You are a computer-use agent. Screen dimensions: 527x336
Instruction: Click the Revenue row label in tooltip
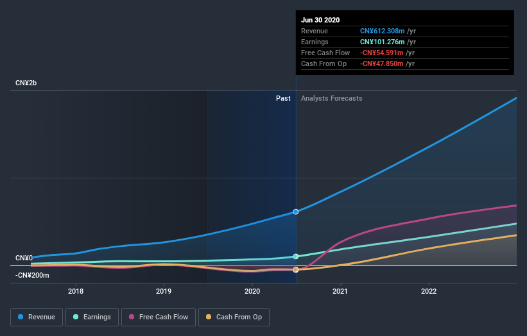tap(315, 31)
